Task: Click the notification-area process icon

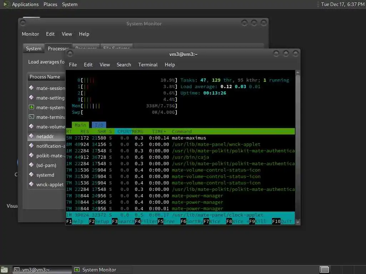Action: 31,146
